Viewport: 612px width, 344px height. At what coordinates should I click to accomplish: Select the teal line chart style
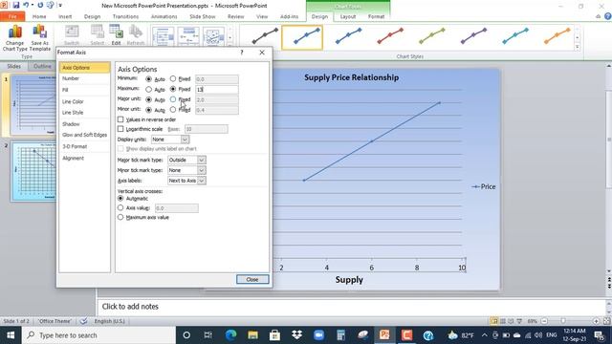[515, 36]
